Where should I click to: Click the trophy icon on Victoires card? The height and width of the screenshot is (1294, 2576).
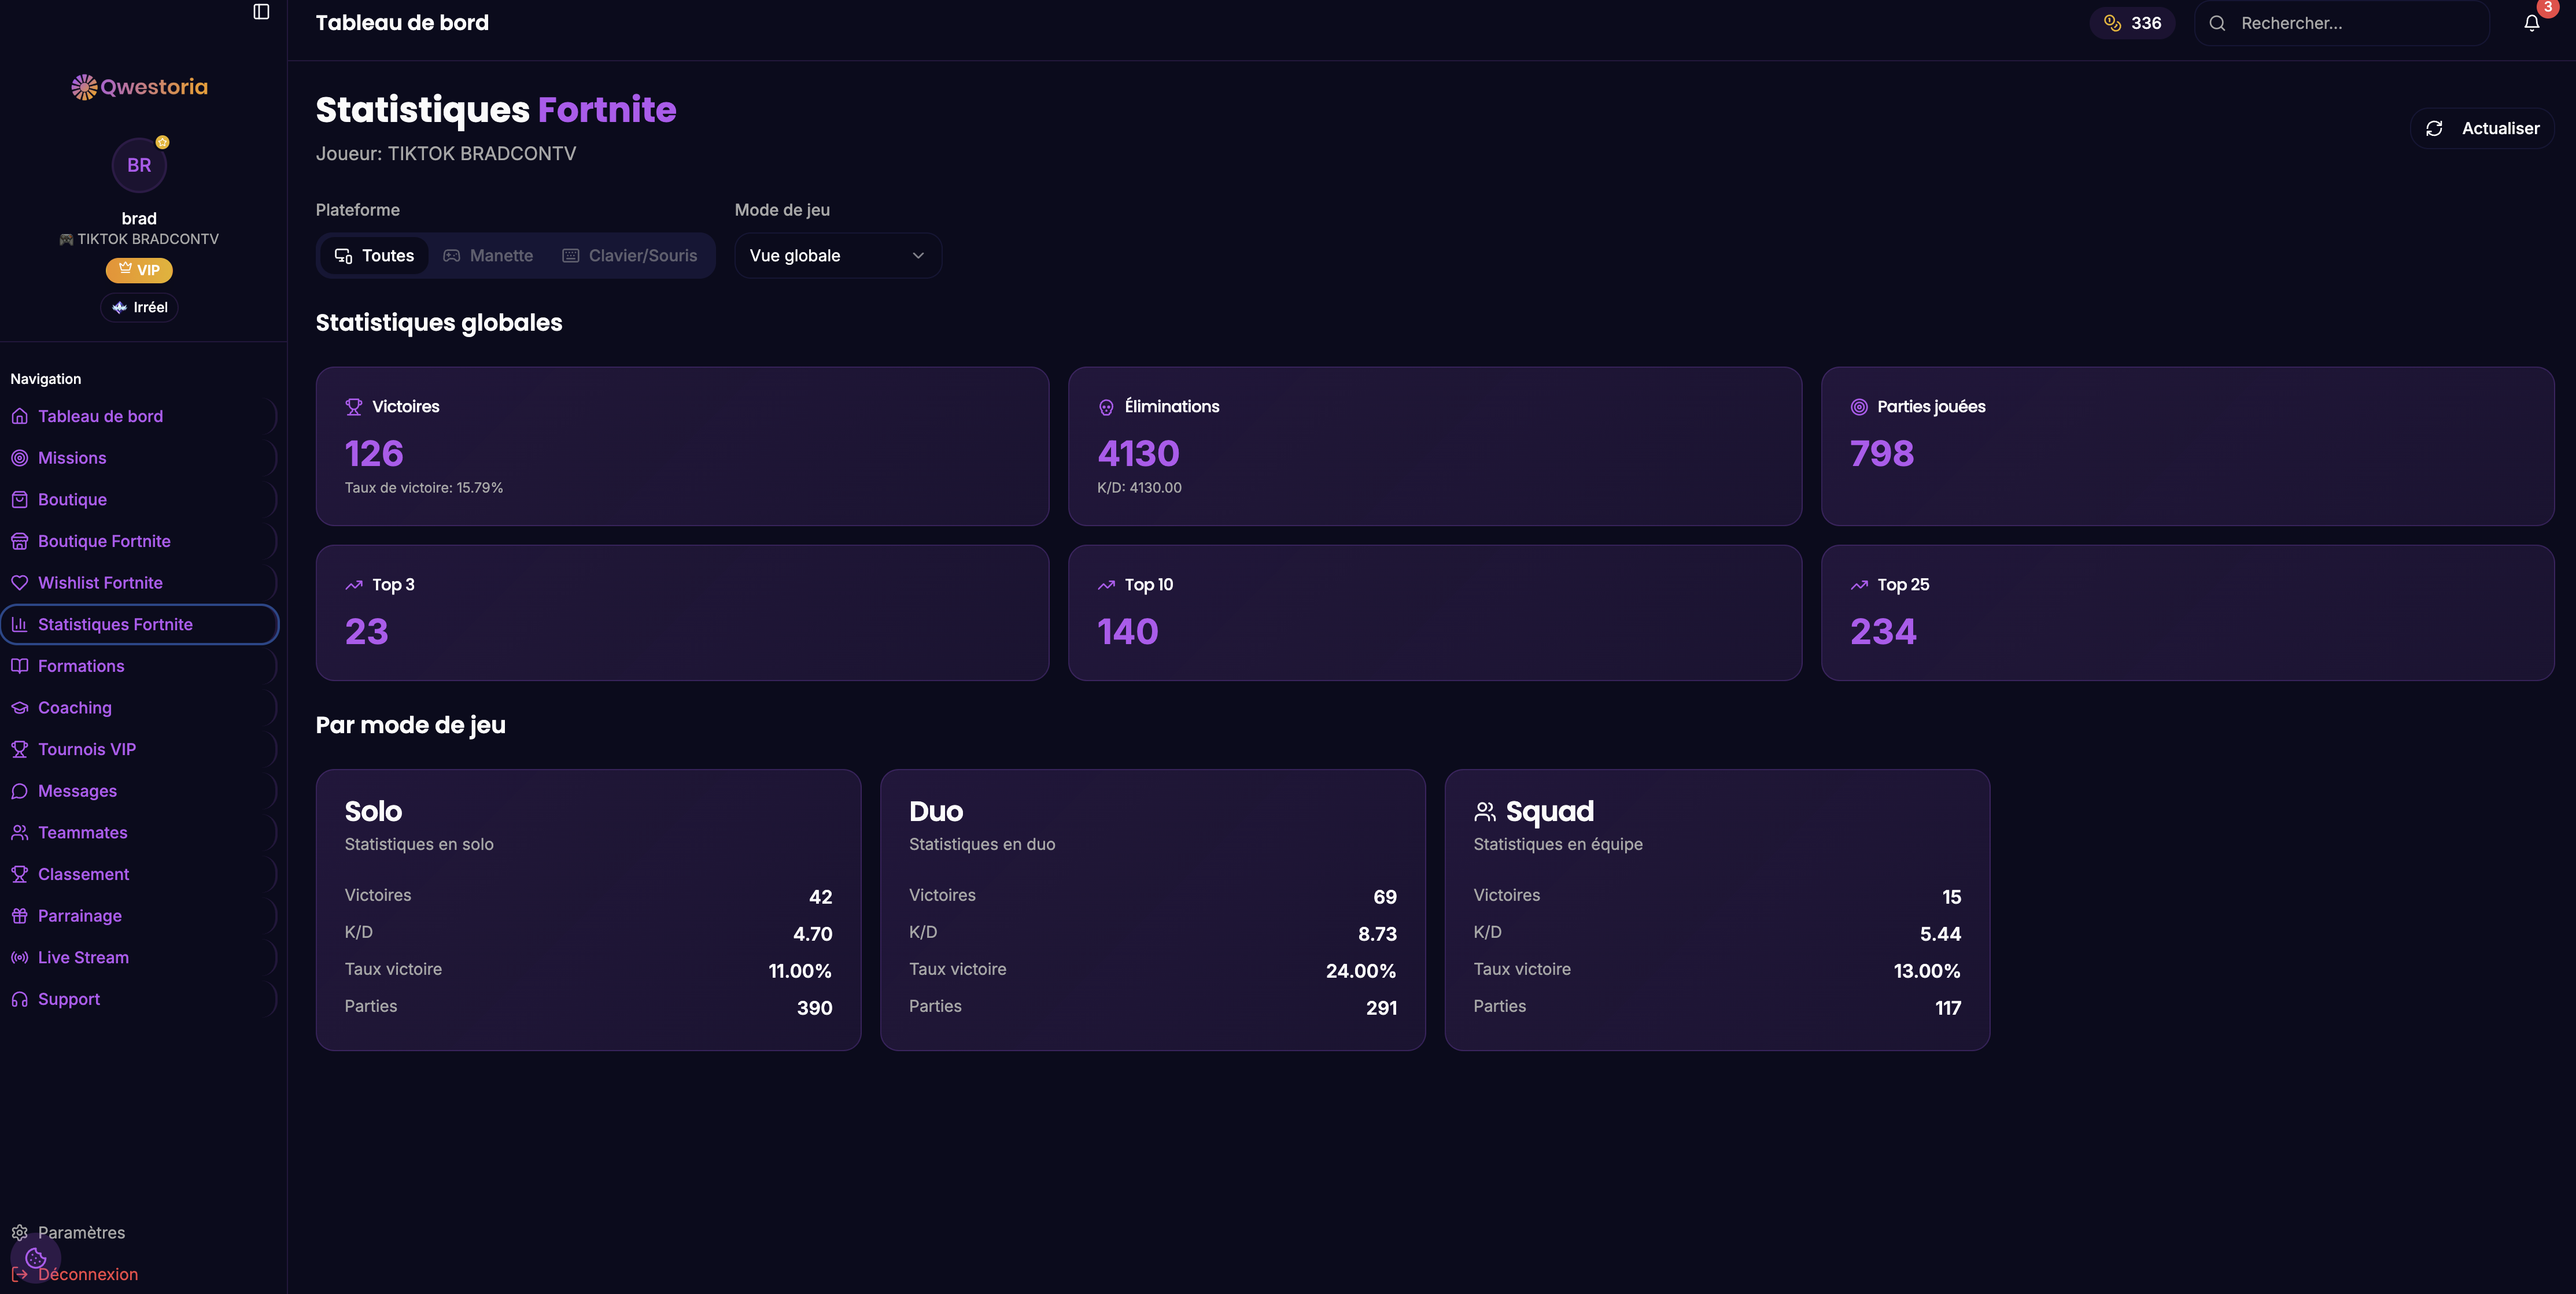coord(354,407)
